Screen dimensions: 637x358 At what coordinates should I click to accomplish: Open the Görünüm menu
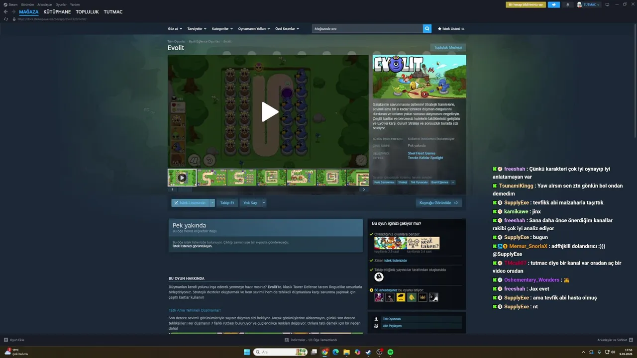(x=27, y=4)
